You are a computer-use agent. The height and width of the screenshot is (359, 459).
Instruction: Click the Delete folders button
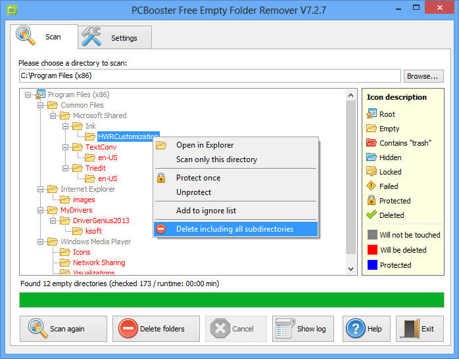[156, 329]
